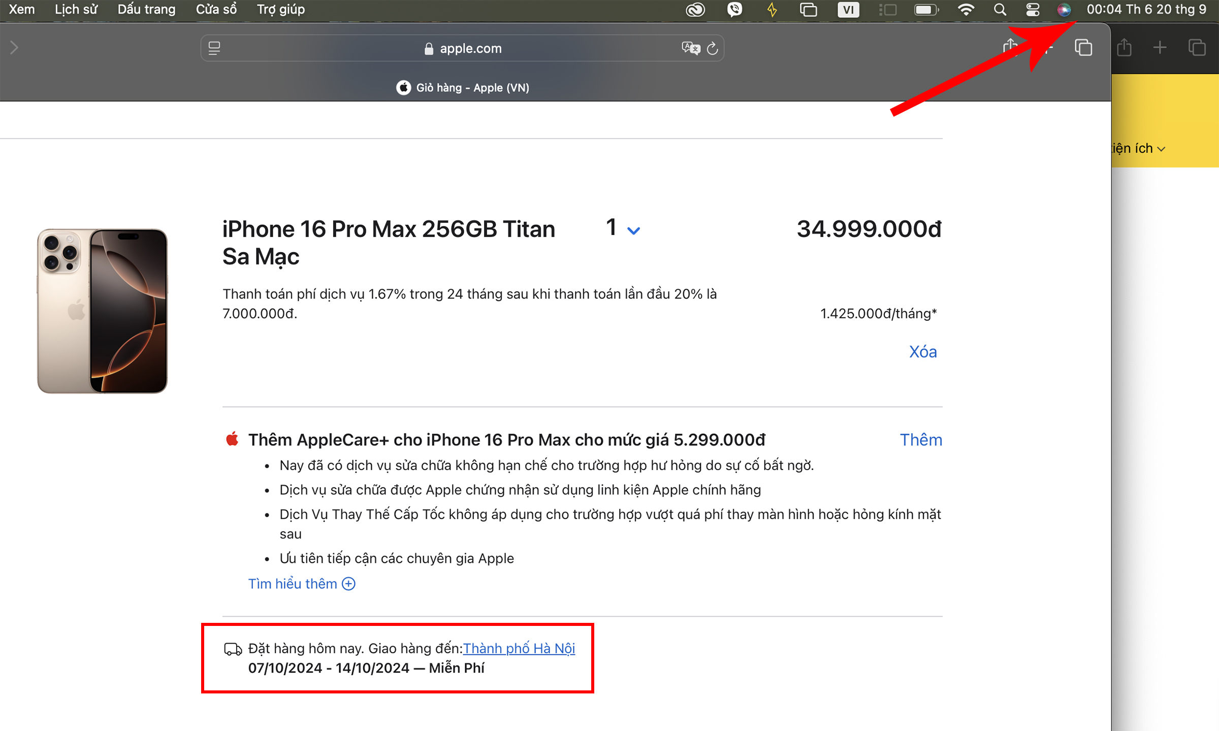The image size is (1219, 731).
Task: Remove the item with Xóa
Action: click(923, 352)
